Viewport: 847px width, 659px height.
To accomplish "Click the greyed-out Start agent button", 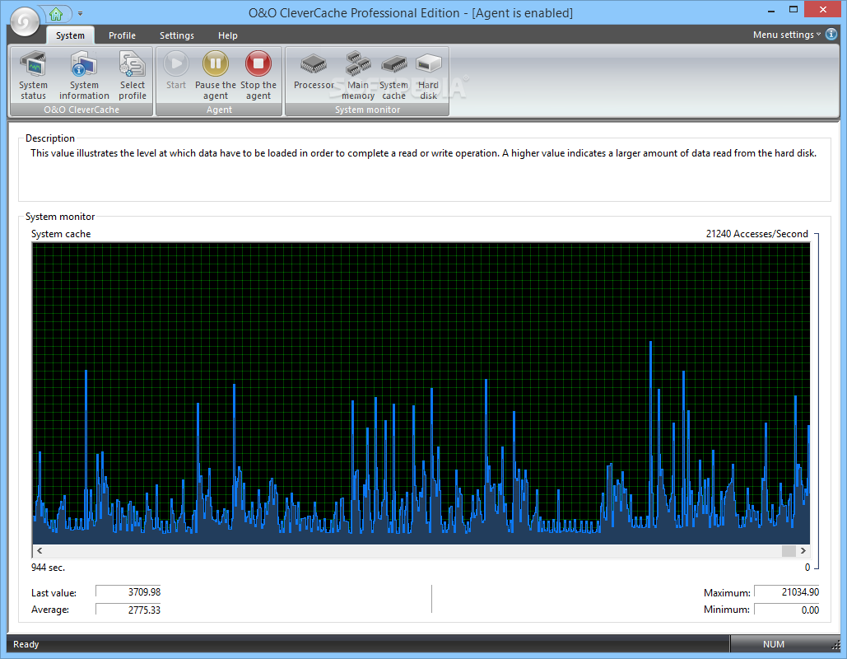I will pos(176,71).
